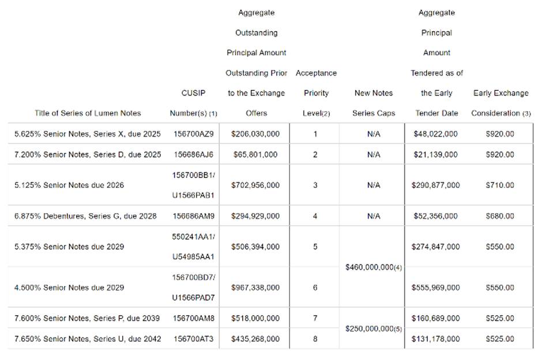Select the $131,178,000 tendered amount cell
This screenshot has width=557, height=356.
[x=436, y=339]
